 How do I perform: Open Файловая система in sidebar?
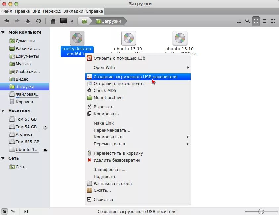(x=25, y=94)
